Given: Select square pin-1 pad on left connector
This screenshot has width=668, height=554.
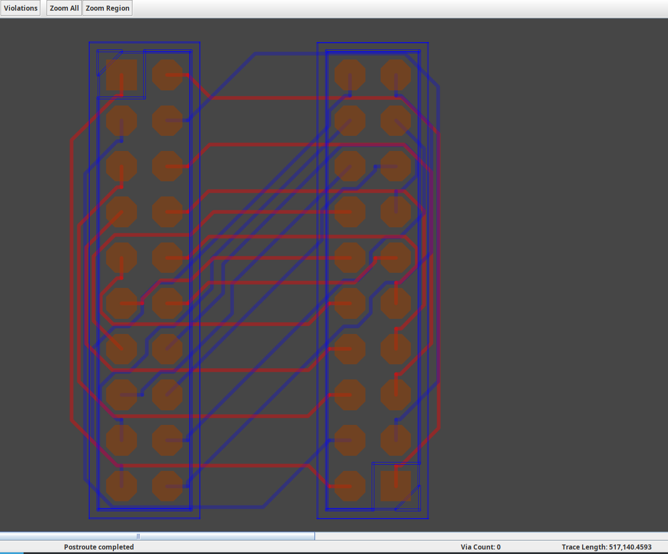Looking at the screenshot, I should (122, 75).
